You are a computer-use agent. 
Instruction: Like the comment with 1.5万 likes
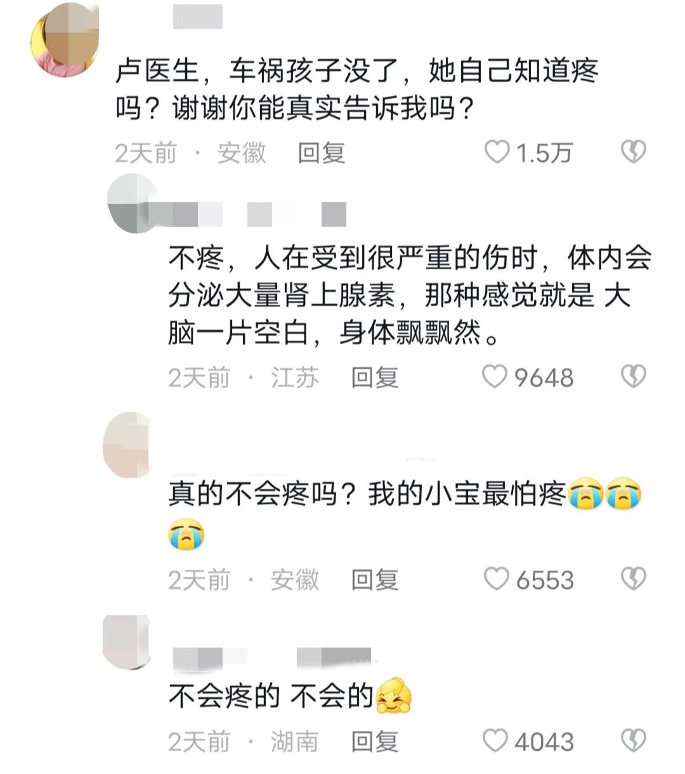coord(497,152)
